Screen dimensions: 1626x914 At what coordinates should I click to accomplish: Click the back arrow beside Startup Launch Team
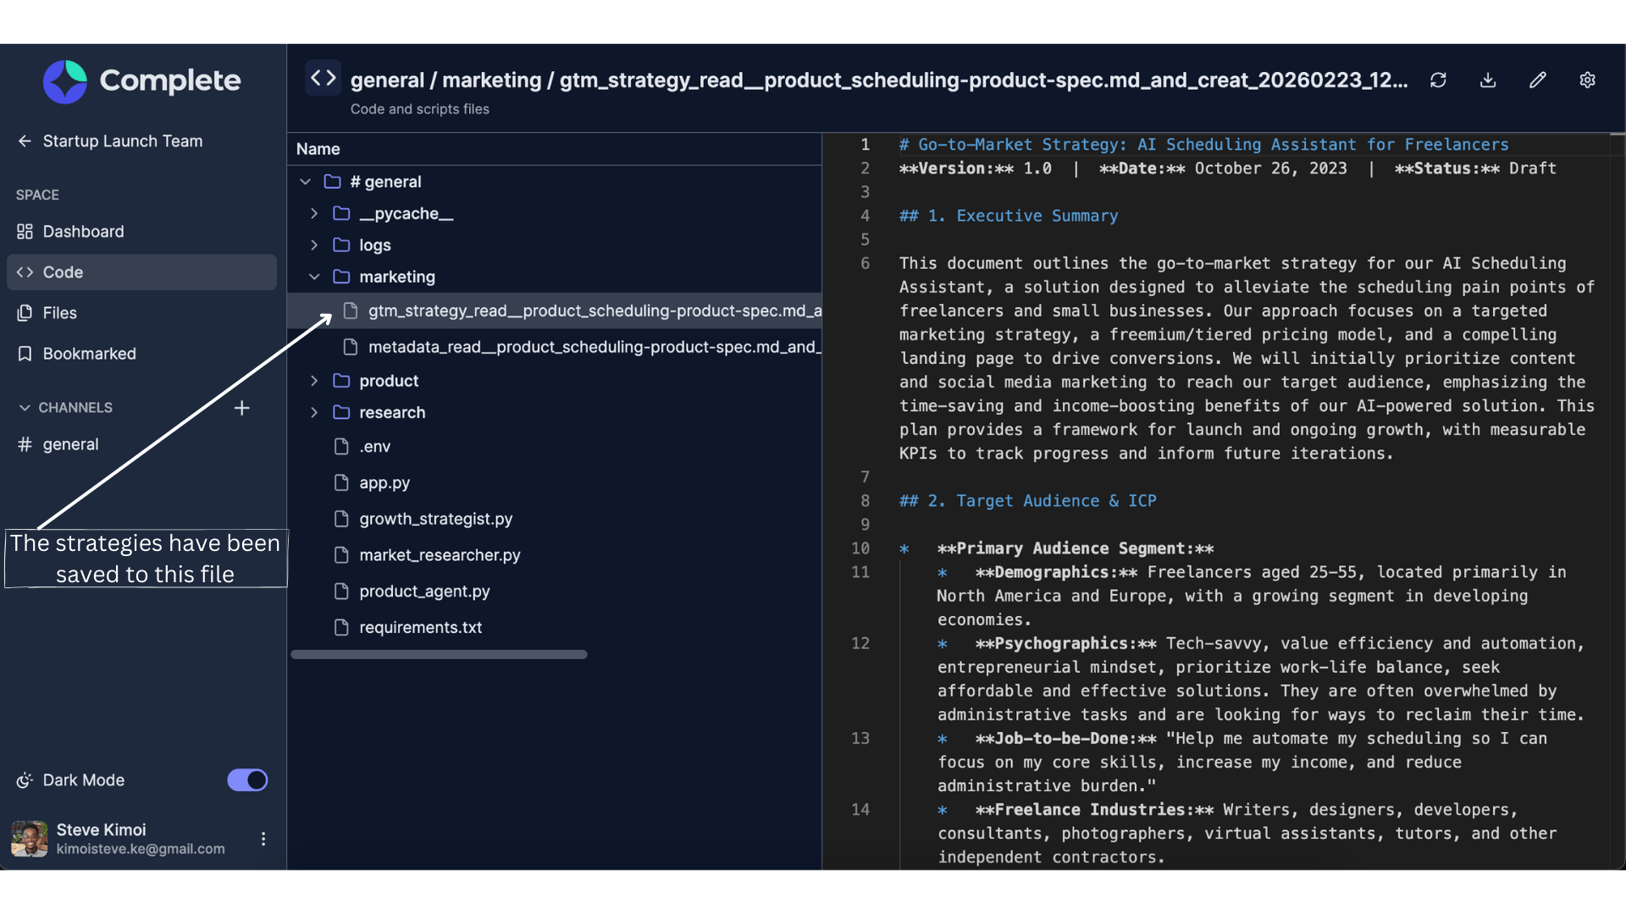click(25, 141)
